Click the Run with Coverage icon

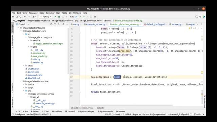(63, 17)
